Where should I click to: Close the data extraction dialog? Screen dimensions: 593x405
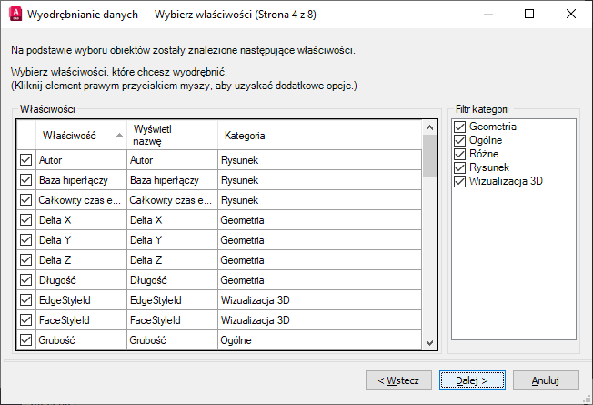click(x=571, y=15)
